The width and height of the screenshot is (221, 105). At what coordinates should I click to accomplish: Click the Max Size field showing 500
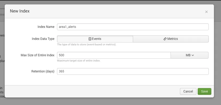click(114, 55)
